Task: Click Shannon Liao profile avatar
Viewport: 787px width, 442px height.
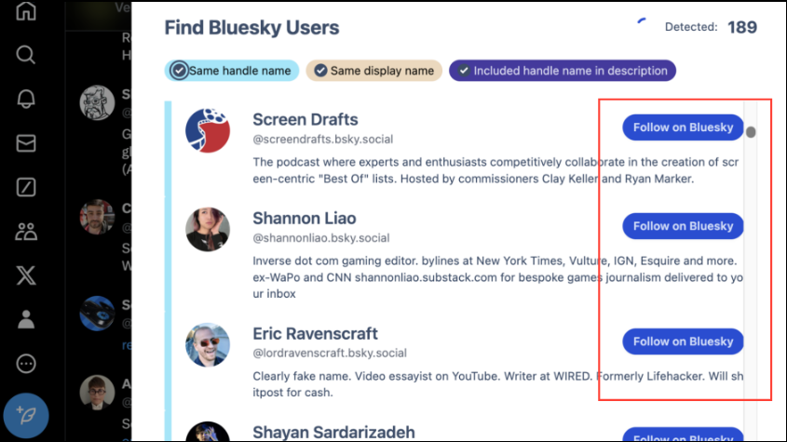Action: tap(208, 229)
